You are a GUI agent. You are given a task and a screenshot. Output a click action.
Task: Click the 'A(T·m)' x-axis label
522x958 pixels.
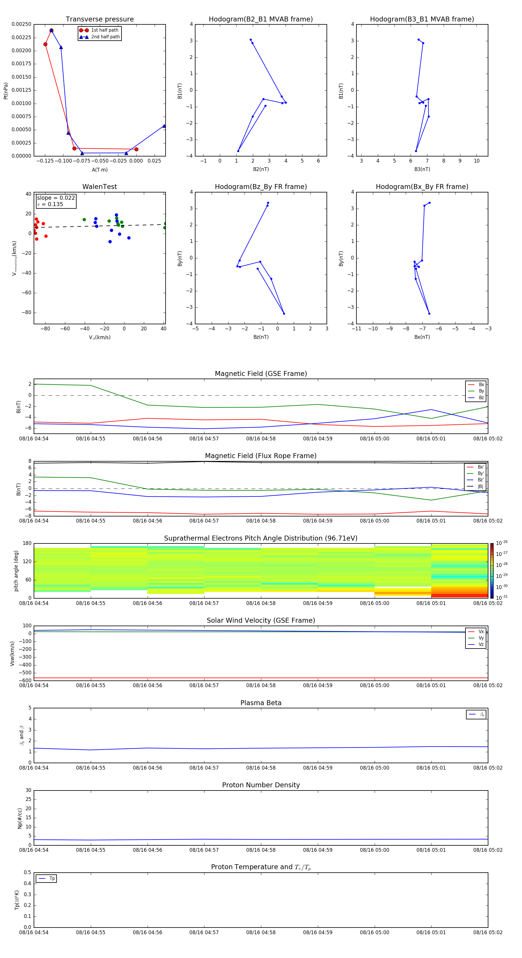tap(99, 170)
